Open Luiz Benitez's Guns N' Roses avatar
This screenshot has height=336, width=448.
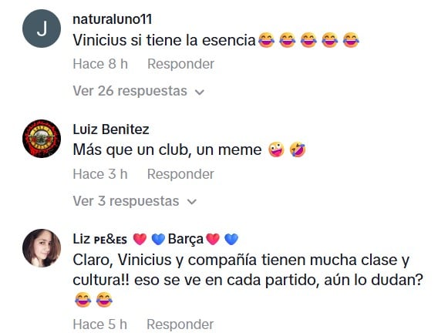pyautogui.click(x=42, y=139)
